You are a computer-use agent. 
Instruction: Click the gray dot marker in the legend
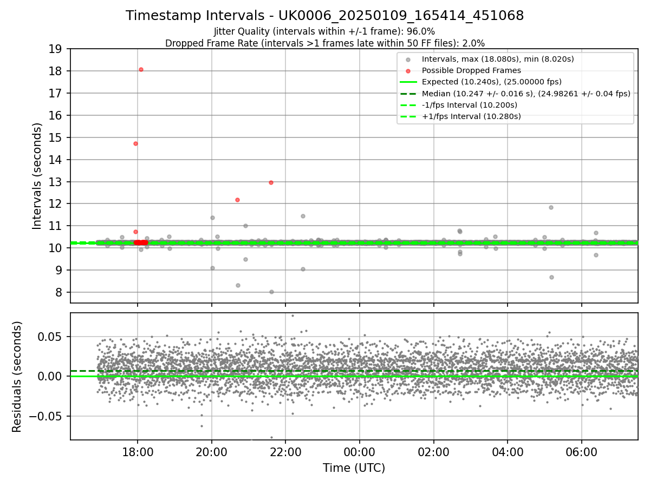(x=408, y=59)
